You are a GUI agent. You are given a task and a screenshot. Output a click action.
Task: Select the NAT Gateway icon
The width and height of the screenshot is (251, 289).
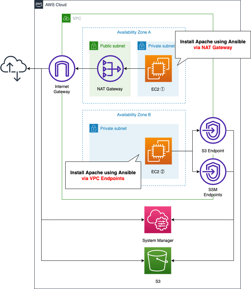(110, 69)
